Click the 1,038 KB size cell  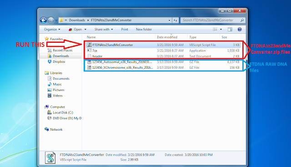pos(233,51)
